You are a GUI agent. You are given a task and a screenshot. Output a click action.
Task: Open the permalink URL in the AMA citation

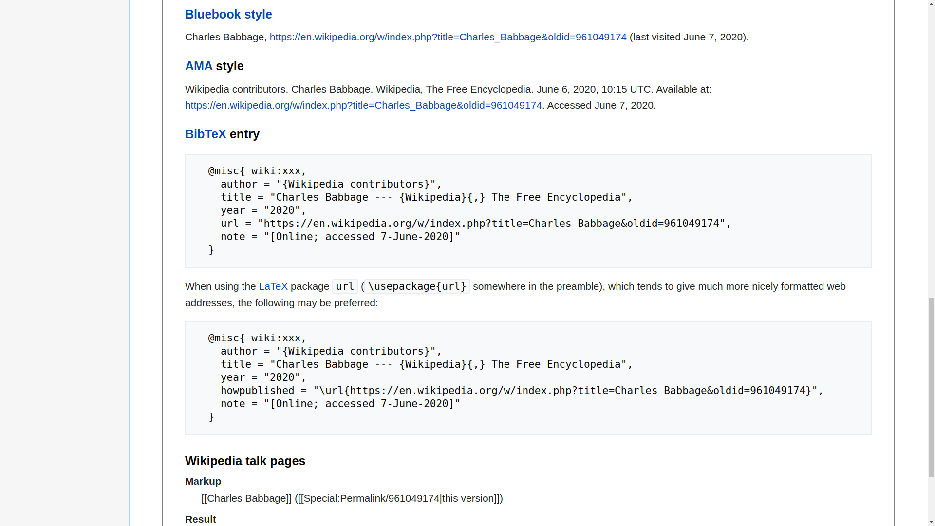coord(363,105)
